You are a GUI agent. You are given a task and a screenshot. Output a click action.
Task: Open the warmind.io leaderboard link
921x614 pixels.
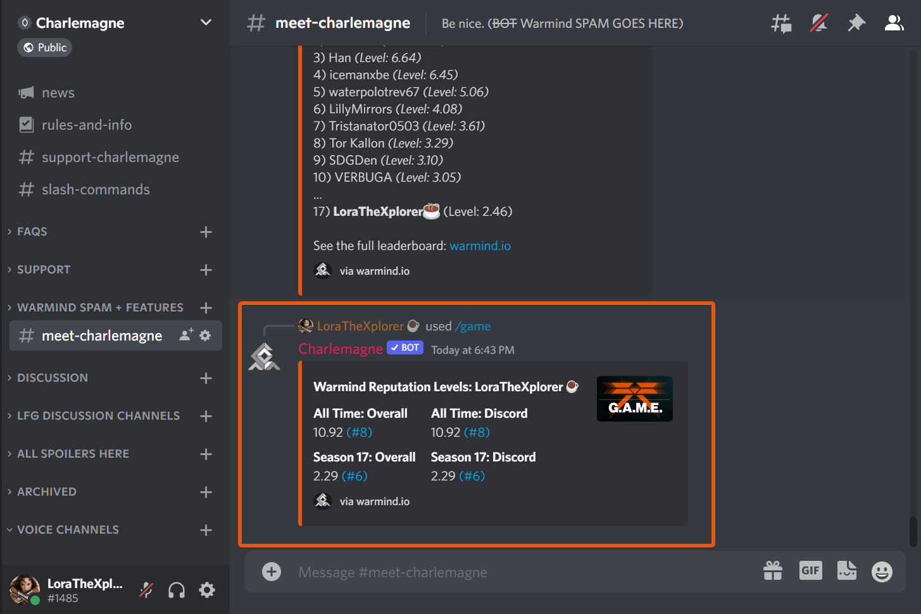point(480,246)
